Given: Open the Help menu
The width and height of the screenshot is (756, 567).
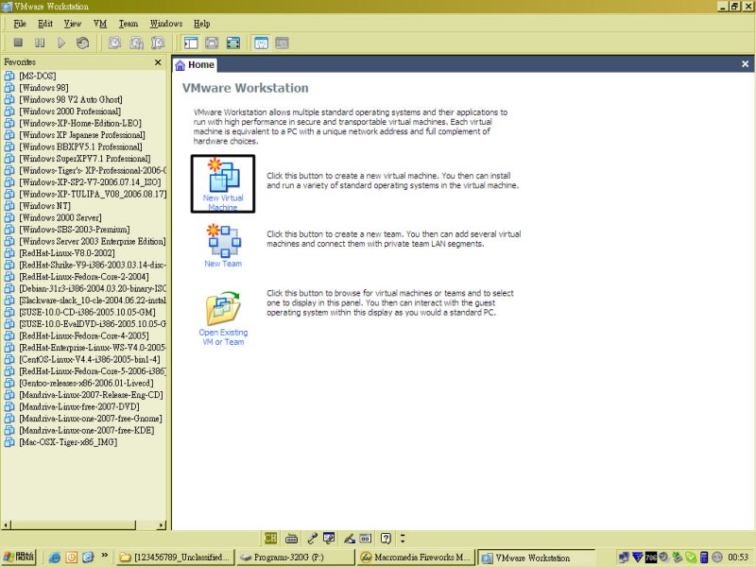Looking at the screenshot, I should click(201, 23).
